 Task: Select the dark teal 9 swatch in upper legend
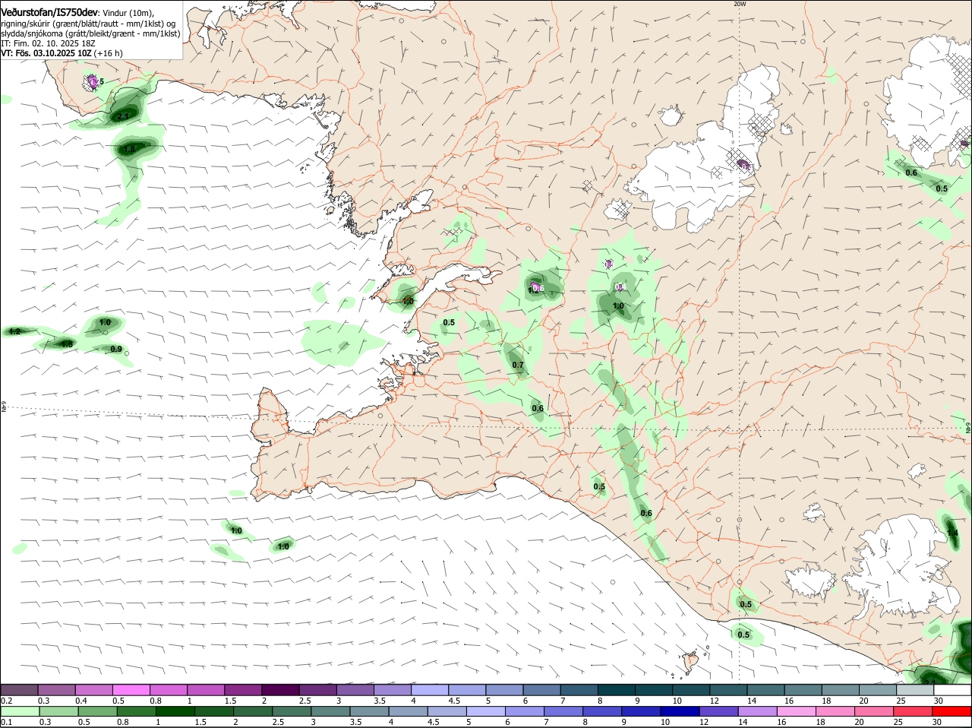coord(652,690)
